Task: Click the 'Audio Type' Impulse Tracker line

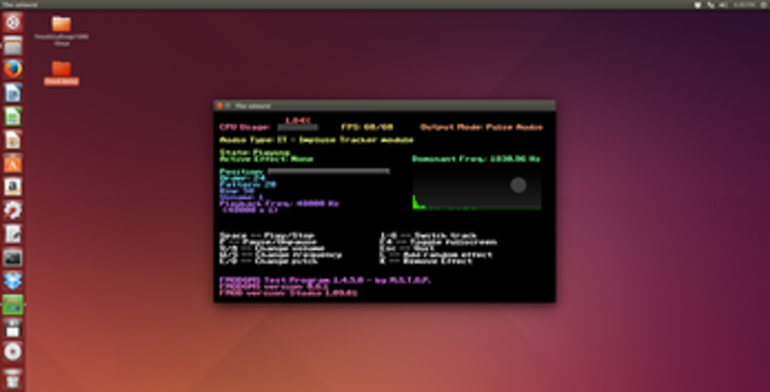Action: [317, 139]
